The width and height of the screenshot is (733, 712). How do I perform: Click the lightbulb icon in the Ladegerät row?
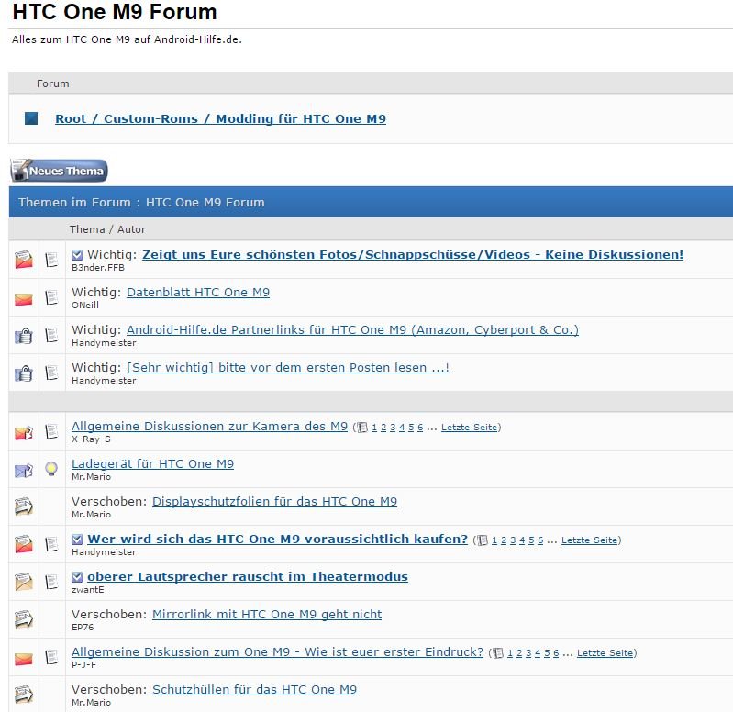(51, 469)
